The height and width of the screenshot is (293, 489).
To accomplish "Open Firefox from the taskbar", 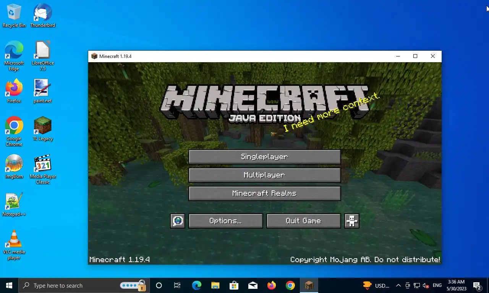I will click(272, 285).
